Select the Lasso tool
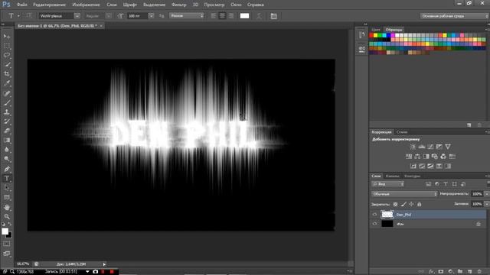Viewport: 490px width, 275px height. [x=7, y=56]
